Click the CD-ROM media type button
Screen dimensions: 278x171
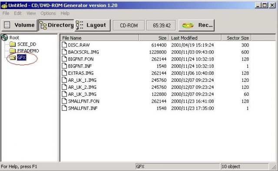[x=129, y=25]
